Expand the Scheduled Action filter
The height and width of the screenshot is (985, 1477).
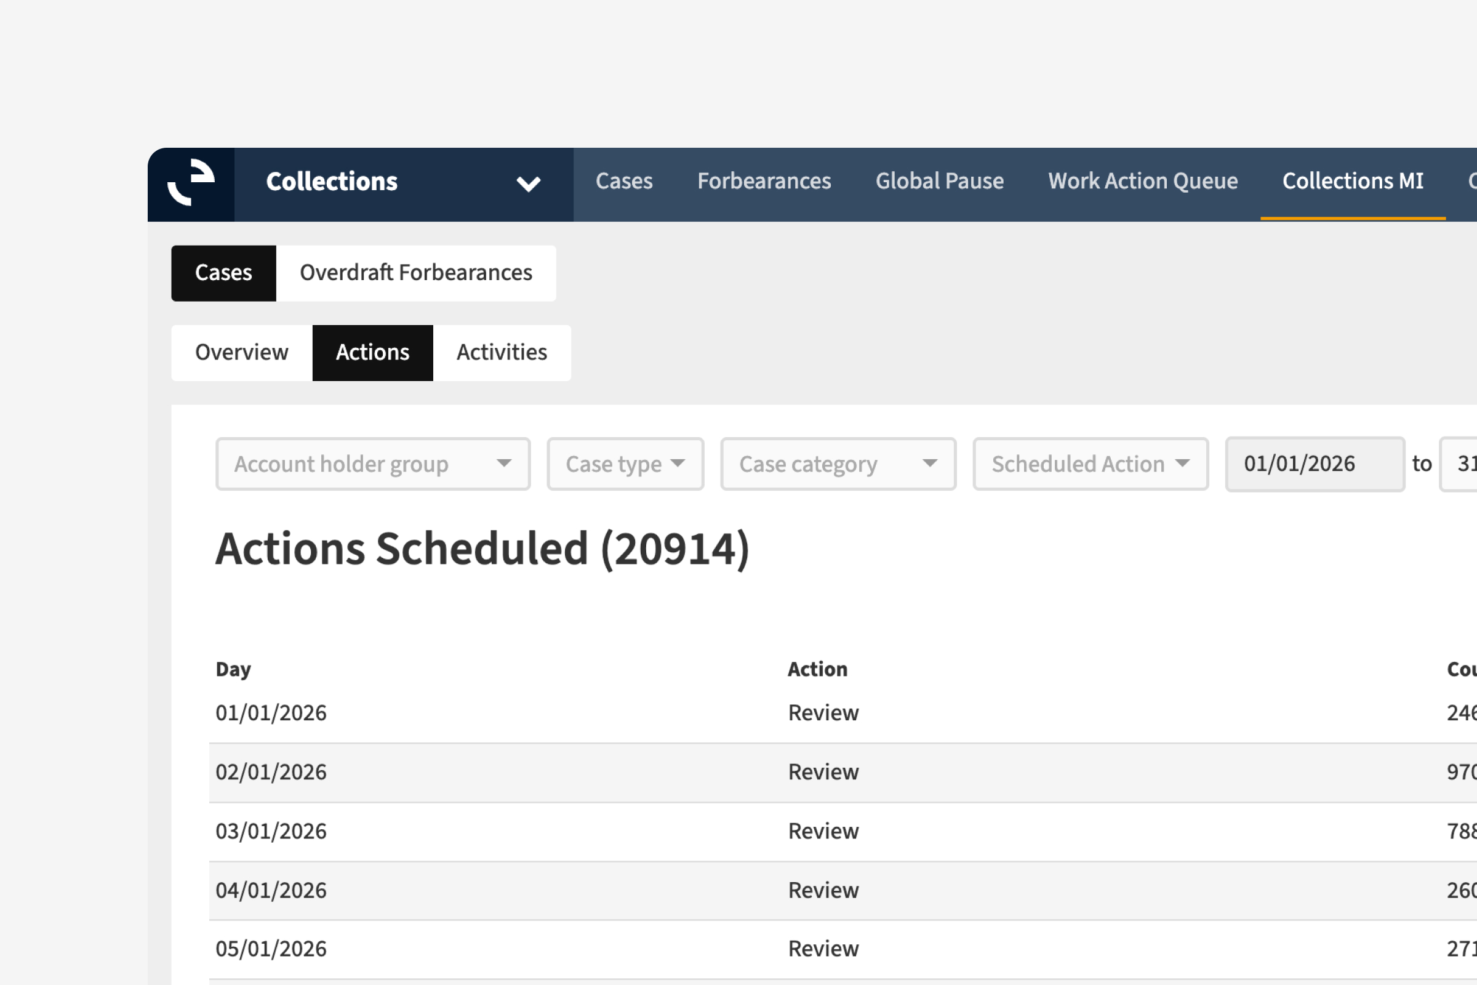click(1090, 464)
